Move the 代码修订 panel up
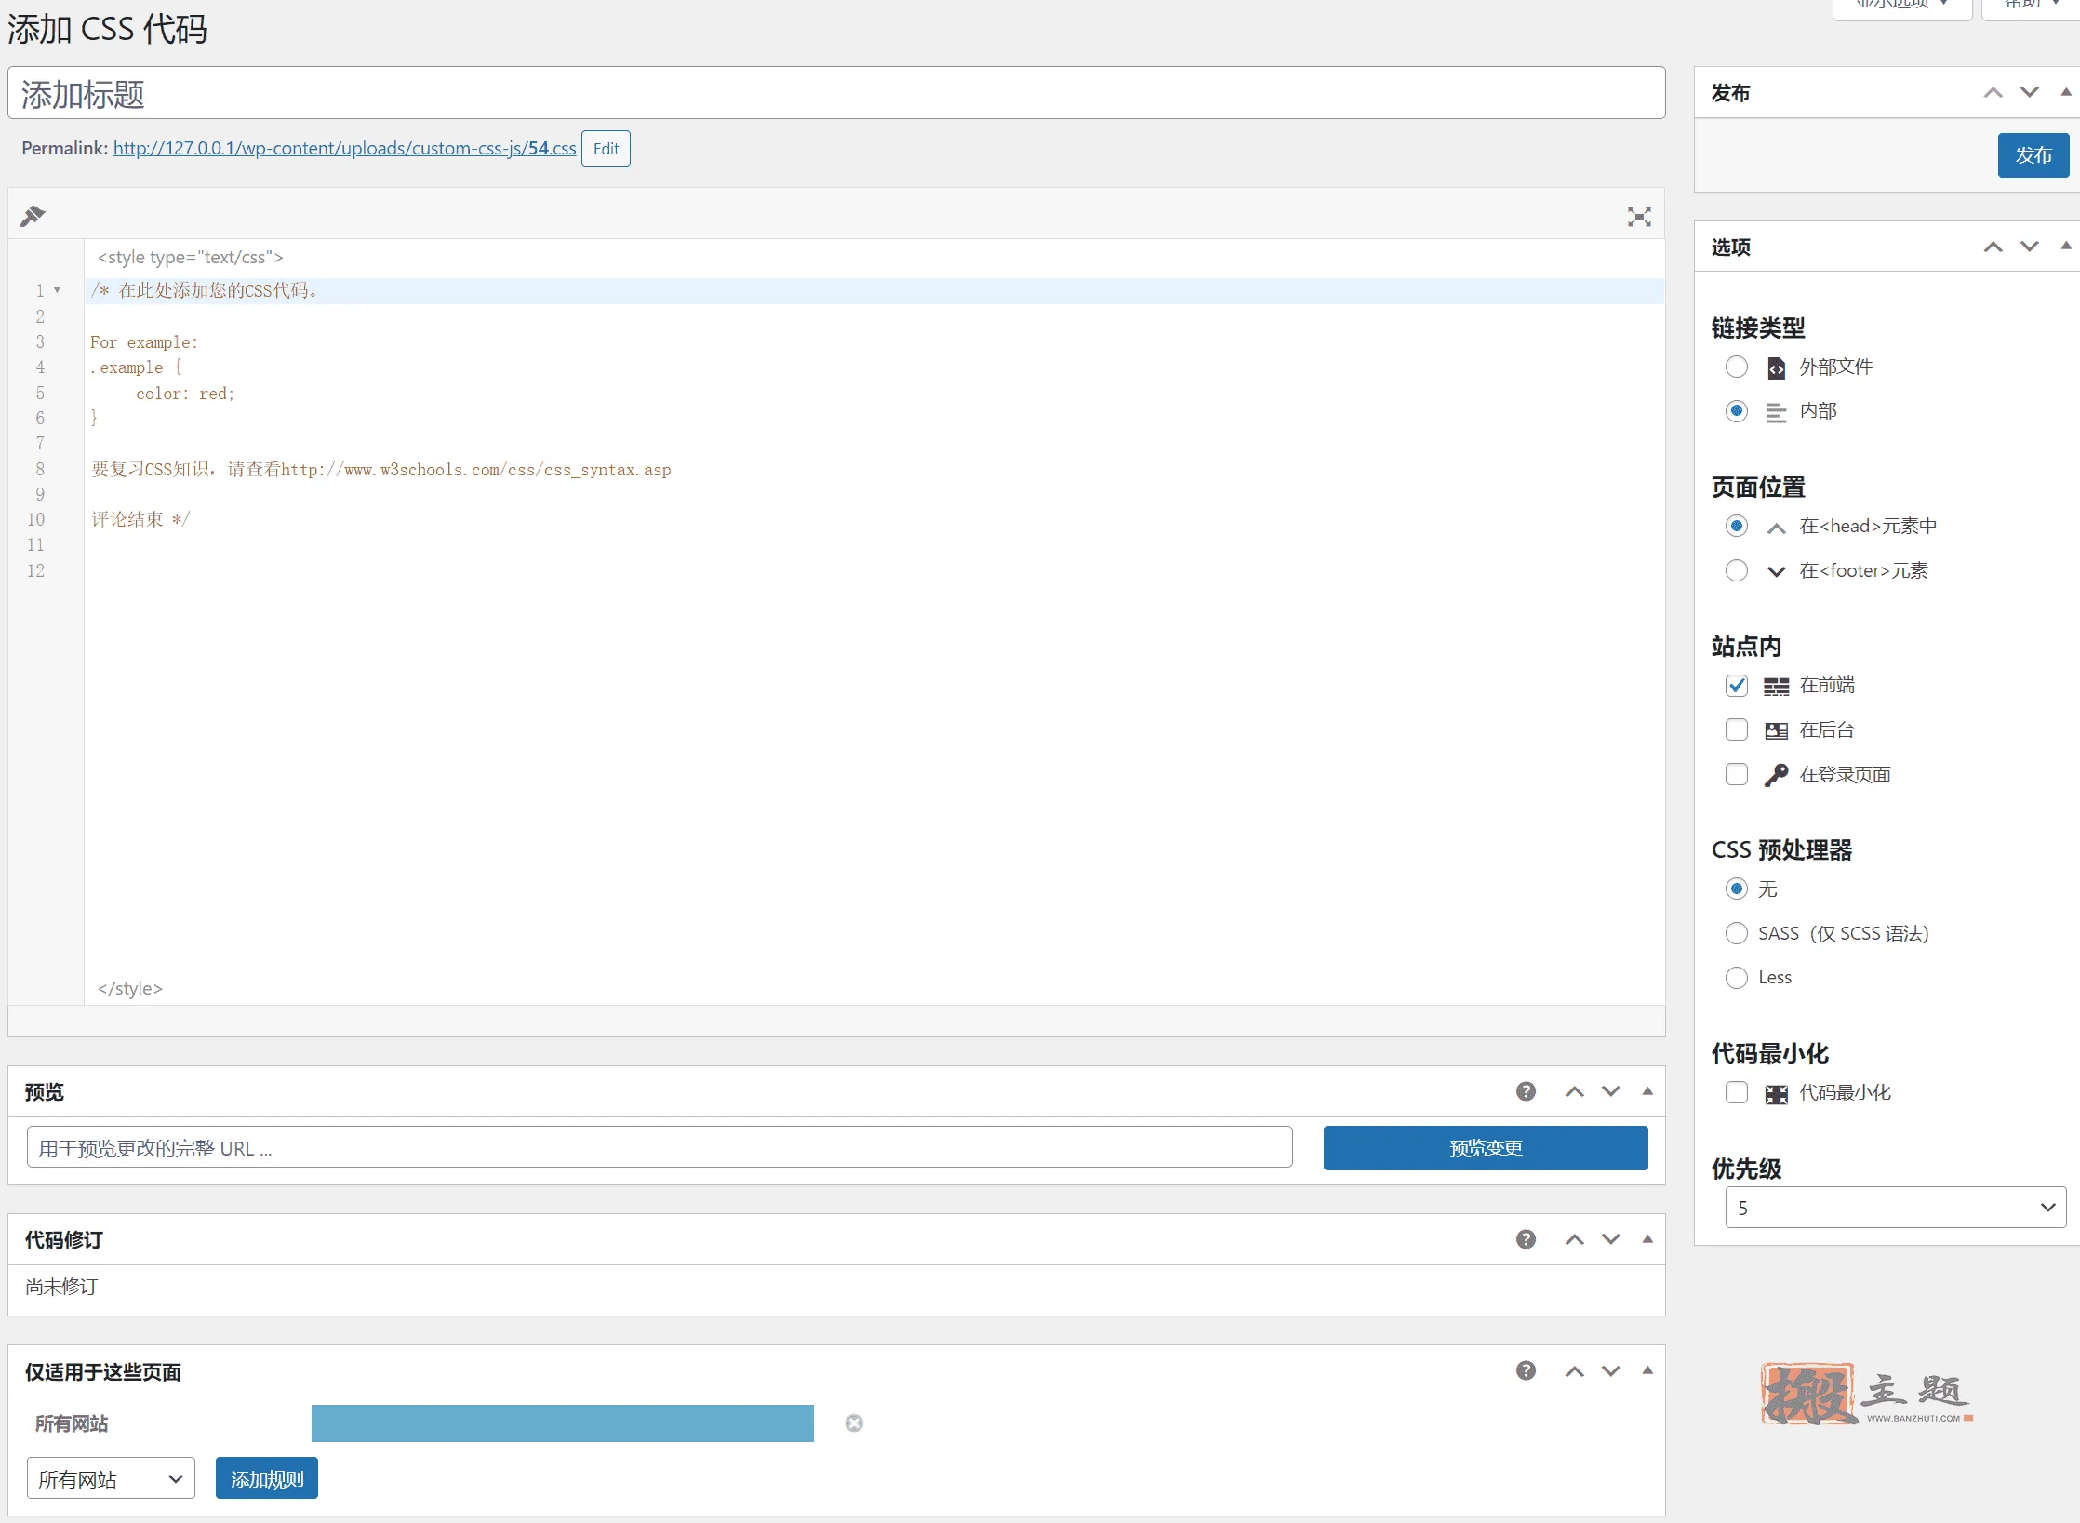 point(1574,1239)
